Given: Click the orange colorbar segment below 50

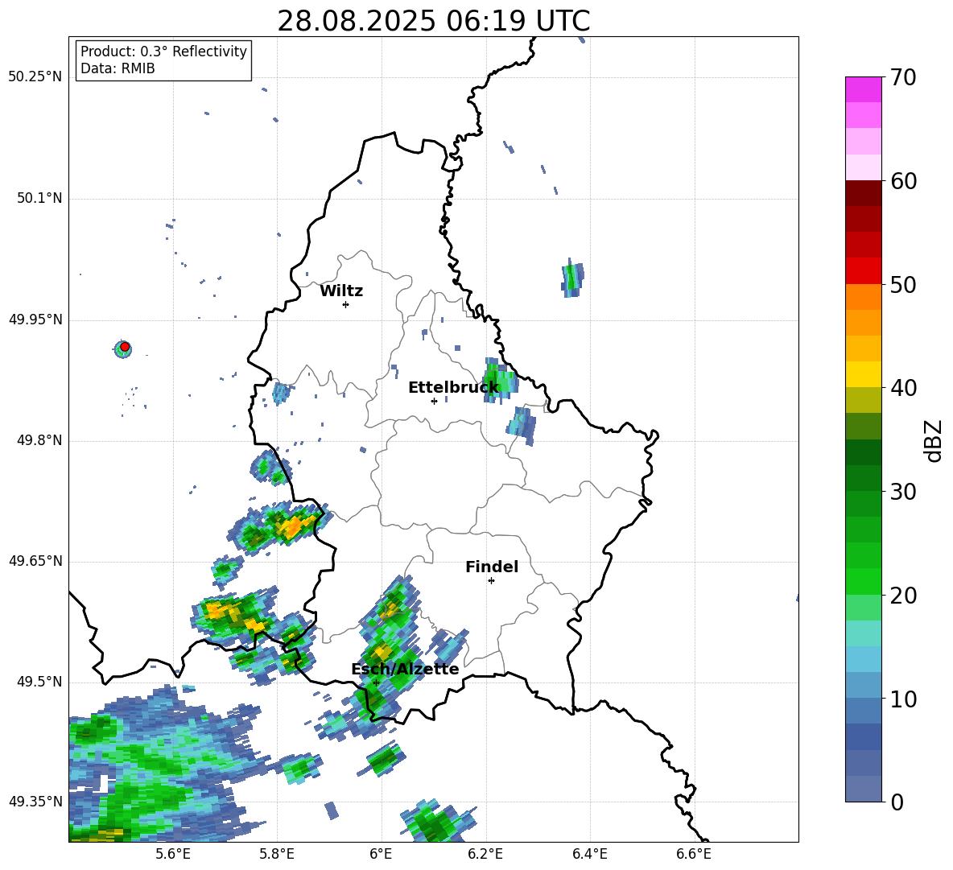Looking at the screenshot, I should point(863,297).
